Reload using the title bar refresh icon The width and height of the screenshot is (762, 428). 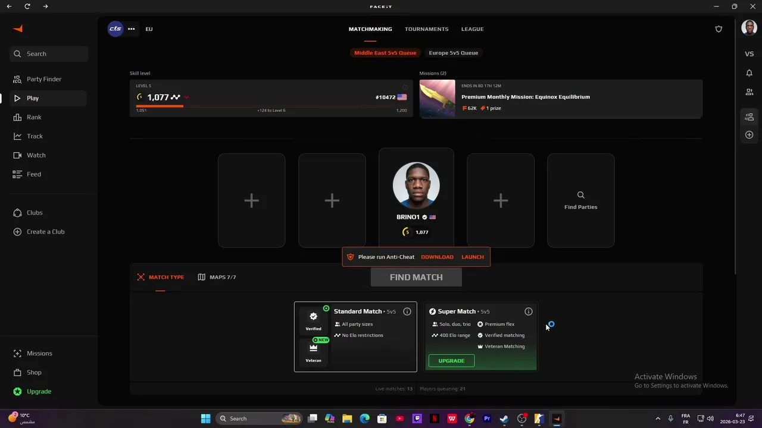27,7
